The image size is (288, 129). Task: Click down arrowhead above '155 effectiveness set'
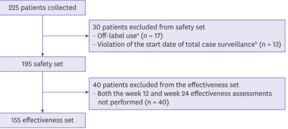(x=42, y=111)
